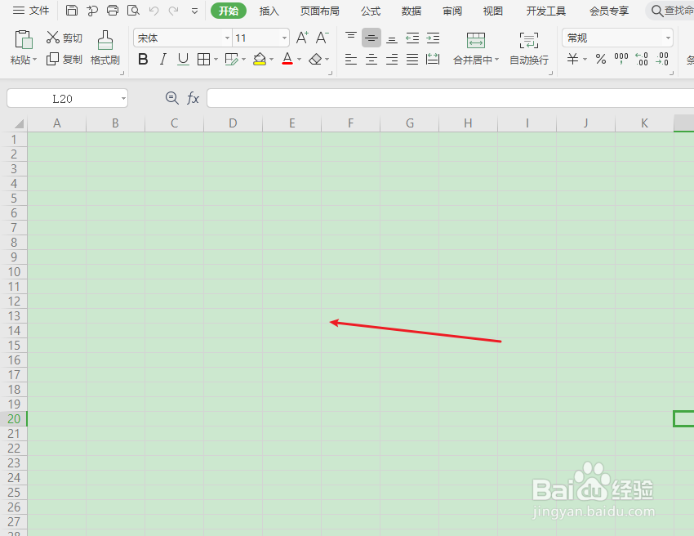Apply yellow fill color
Viewport: 694px width, 536px height.
[x=260, y=59]
